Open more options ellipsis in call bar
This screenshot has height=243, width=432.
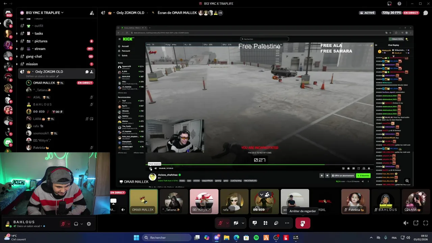coord(287,223)
